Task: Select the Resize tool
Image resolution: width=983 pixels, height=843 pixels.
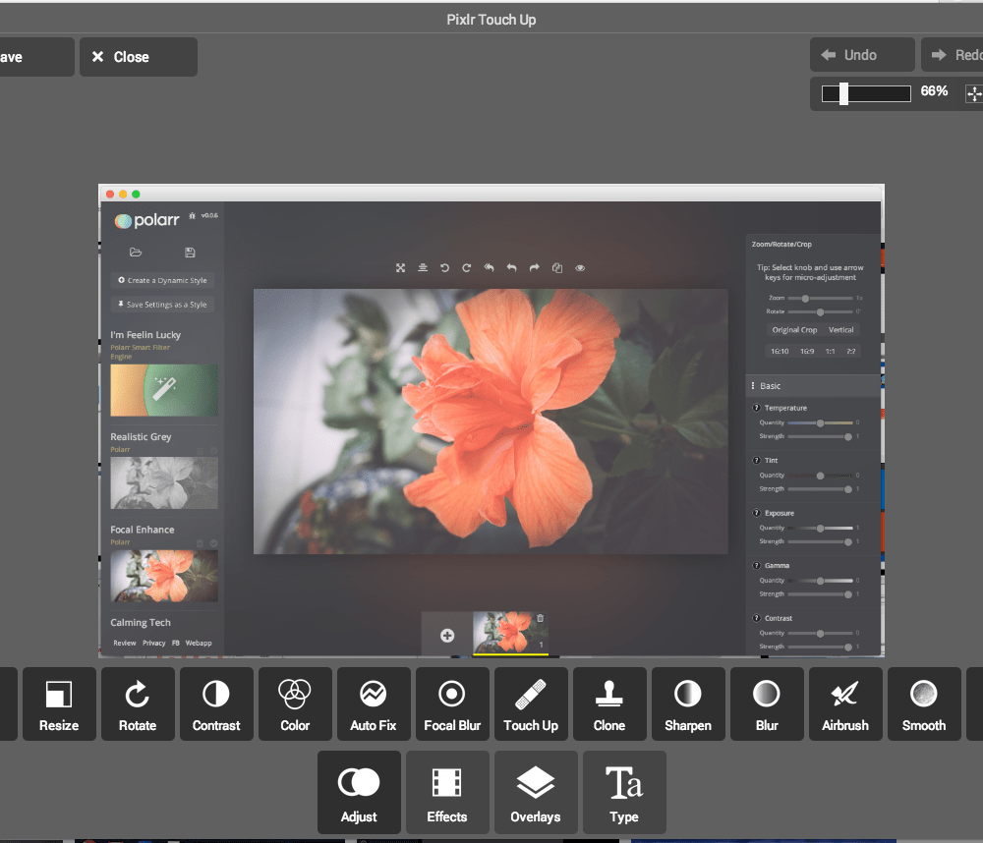Action: [60, 703]
